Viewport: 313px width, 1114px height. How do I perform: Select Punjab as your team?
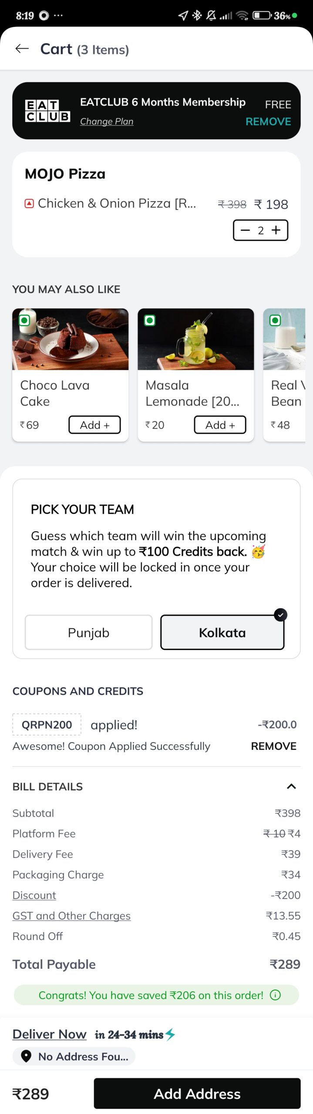click(x=88, y=632)
